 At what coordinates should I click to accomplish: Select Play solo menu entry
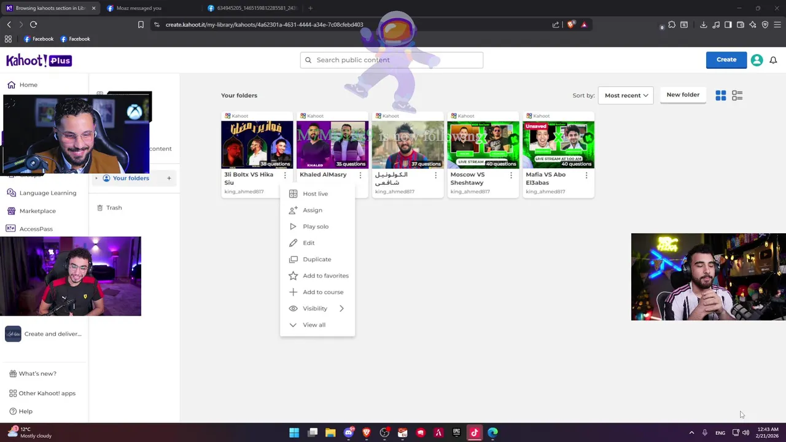click(x=317, y=227)
